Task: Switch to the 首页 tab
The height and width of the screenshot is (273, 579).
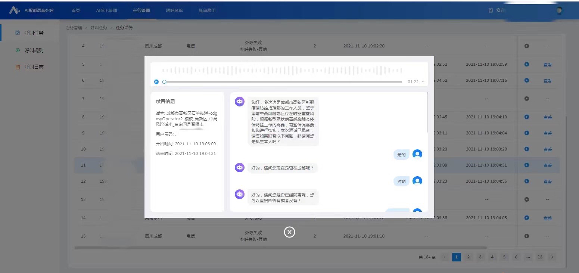Action: [76, 10]
